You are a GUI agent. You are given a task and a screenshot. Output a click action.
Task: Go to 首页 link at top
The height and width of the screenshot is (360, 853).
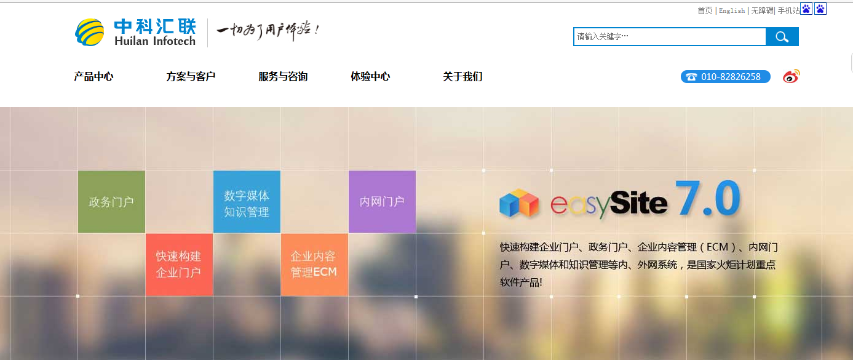point(705,10)
